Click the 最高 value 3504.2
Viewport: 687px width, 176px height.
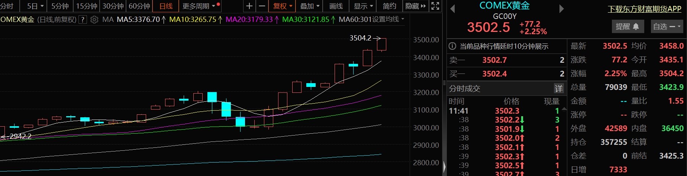pyautogui.click(x=671, y=74)
